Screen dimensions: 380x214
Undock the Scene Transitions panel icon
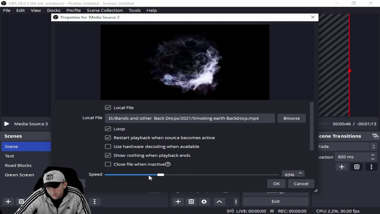375,136
